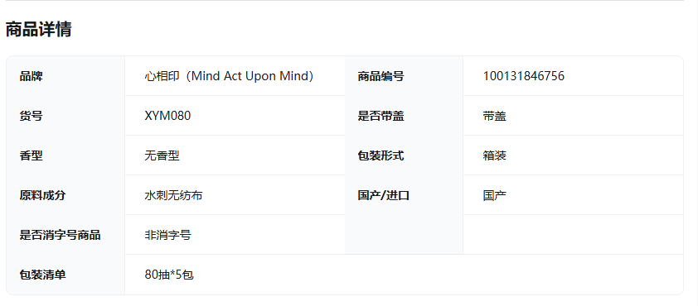Select the 80抽*5包 packing list value

coord(169,275)
